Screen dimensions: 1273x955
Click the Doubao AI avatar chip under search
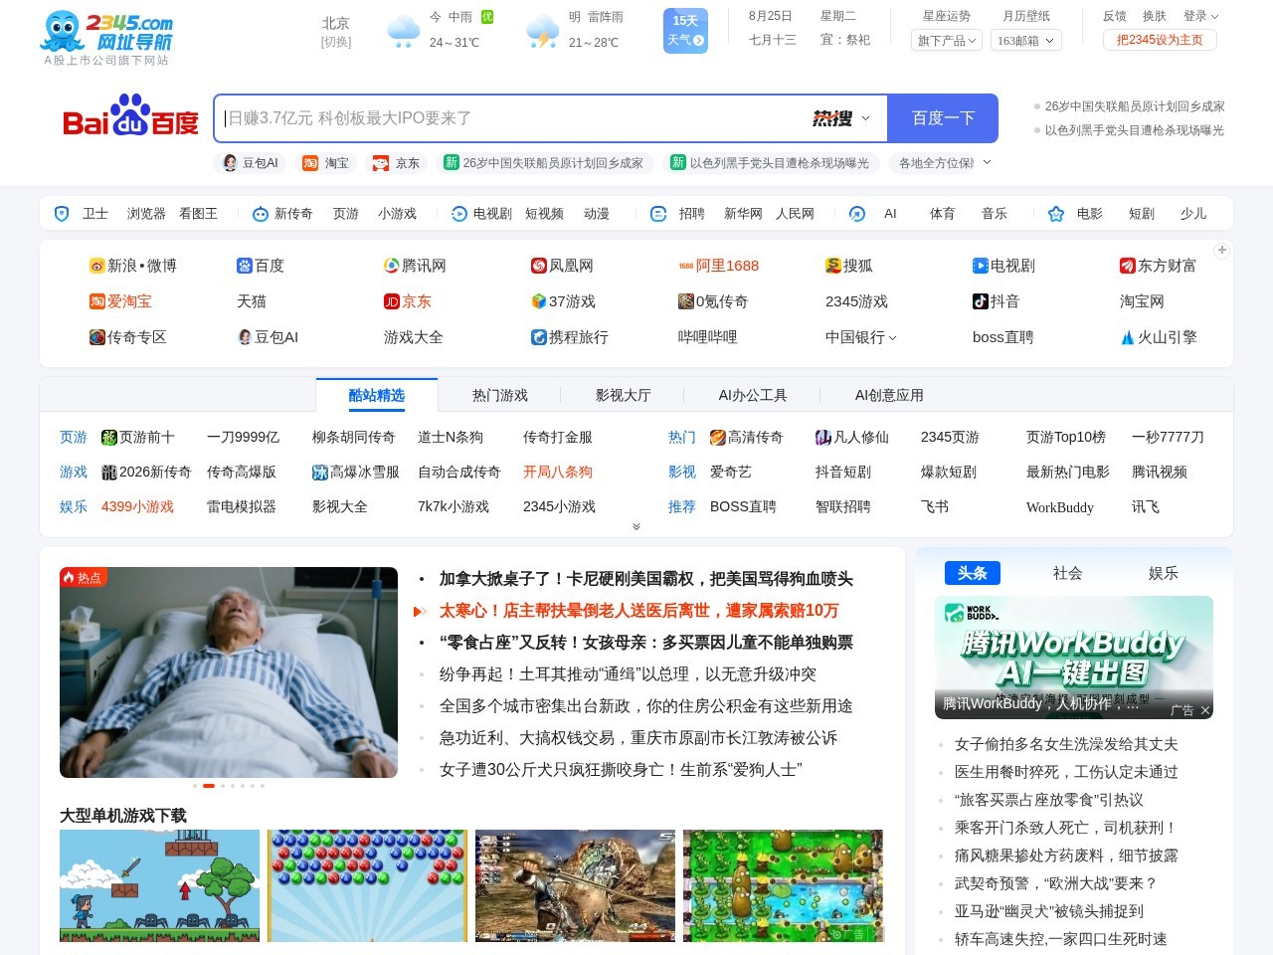tap(251, 163)
